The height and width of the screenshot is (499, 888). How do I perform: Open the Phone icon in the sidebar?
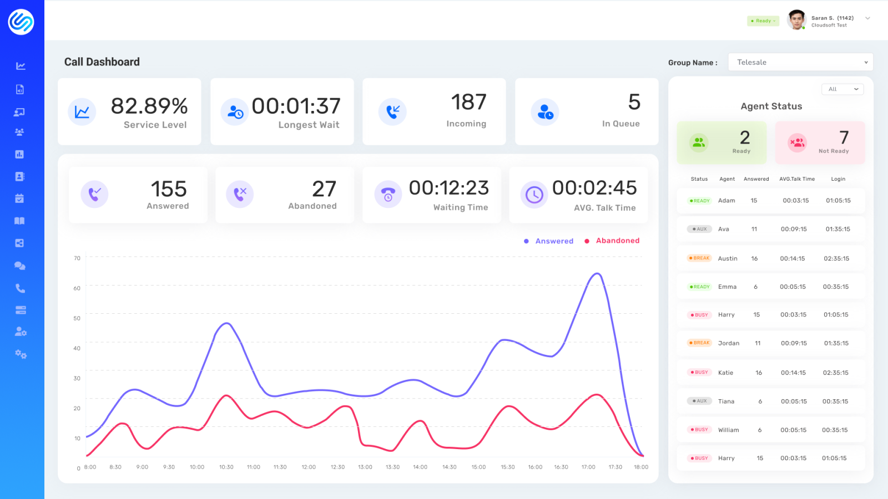(21, 288)
